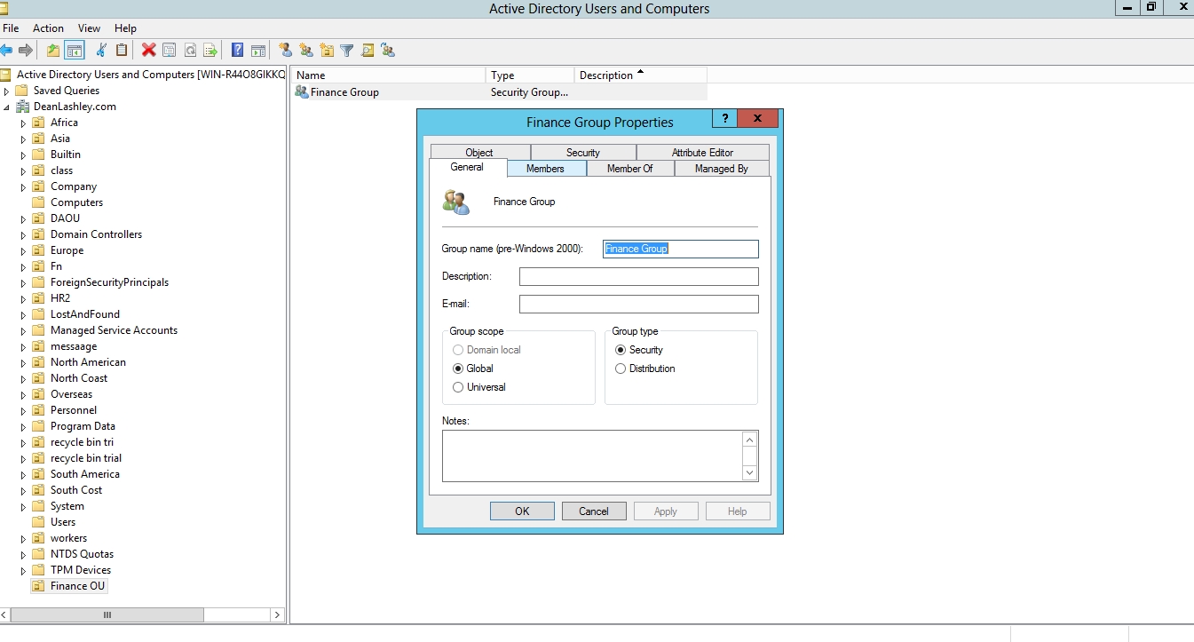Click the blue Help question mark icon

click(237, 51)
